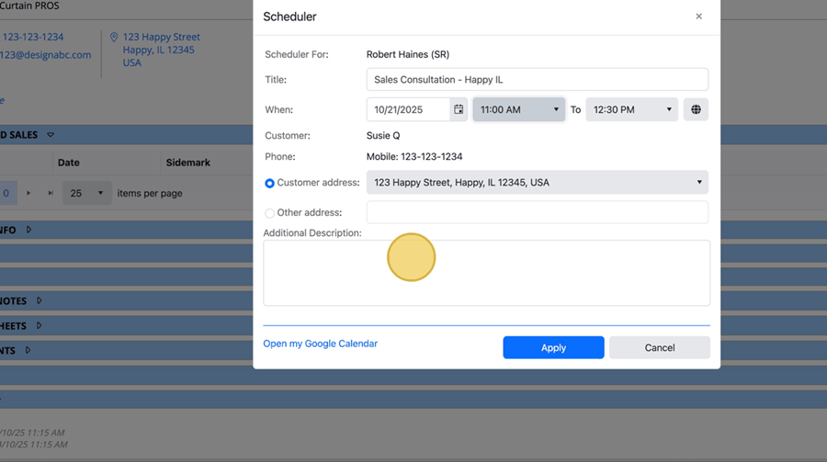This screenshot has height=462, width=827.
Task: Click the globe timezone icon
Action: (696, 109)
